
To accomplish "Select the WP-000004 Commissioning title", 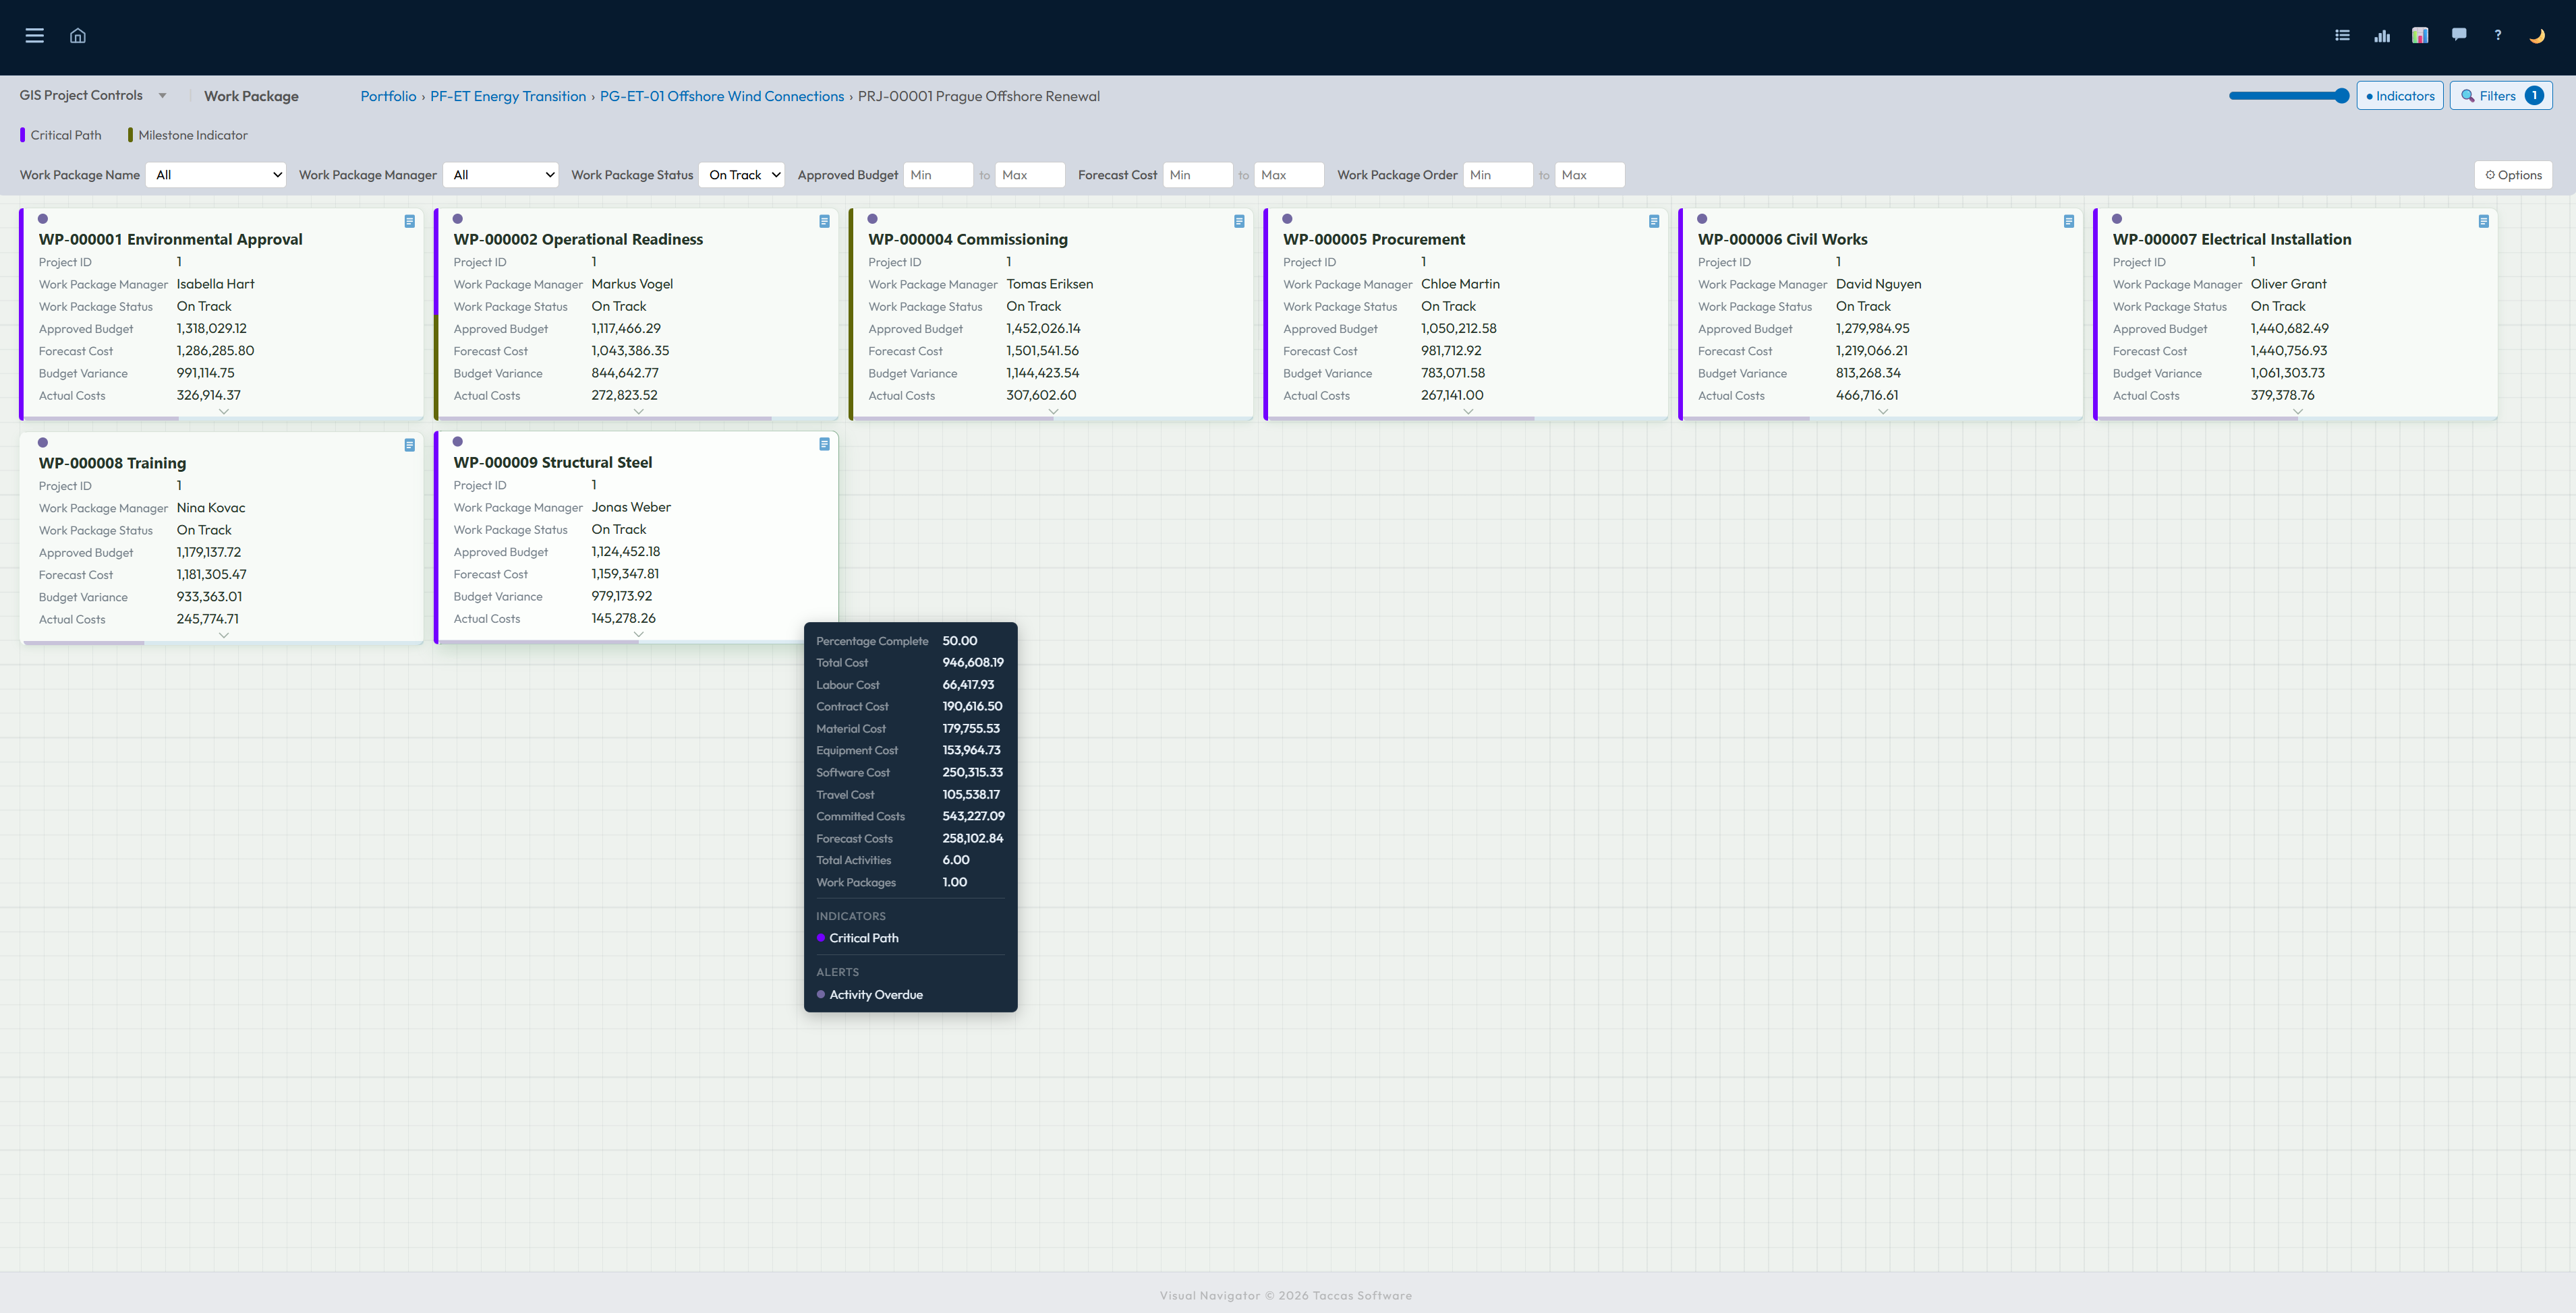I will coord(968,240).
